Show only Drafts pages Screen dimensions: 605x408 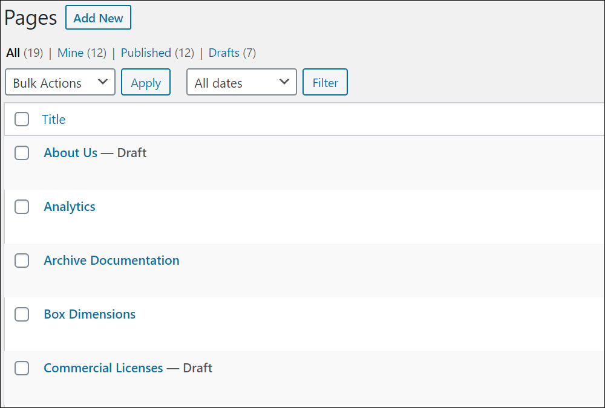224,53
